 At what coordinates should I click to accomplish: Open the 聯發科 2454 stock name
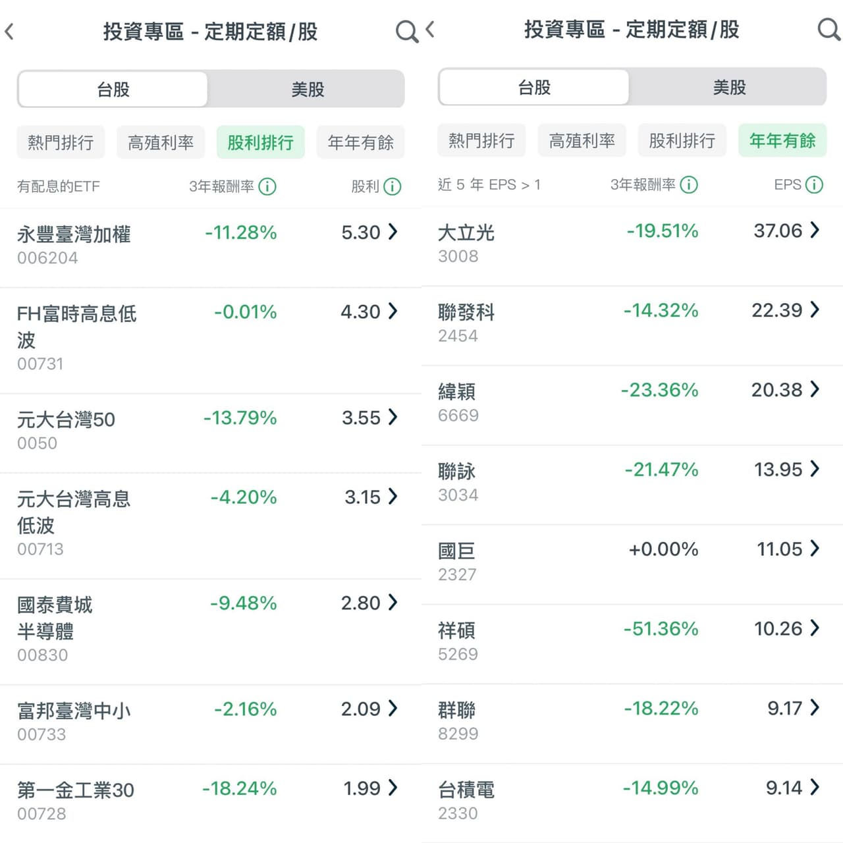click(466, 312)
